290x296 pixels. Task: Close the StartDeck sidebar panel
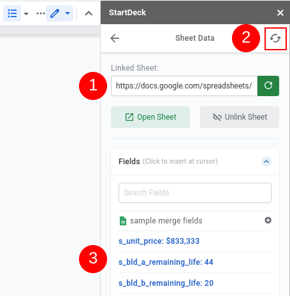tap(280, 13)
